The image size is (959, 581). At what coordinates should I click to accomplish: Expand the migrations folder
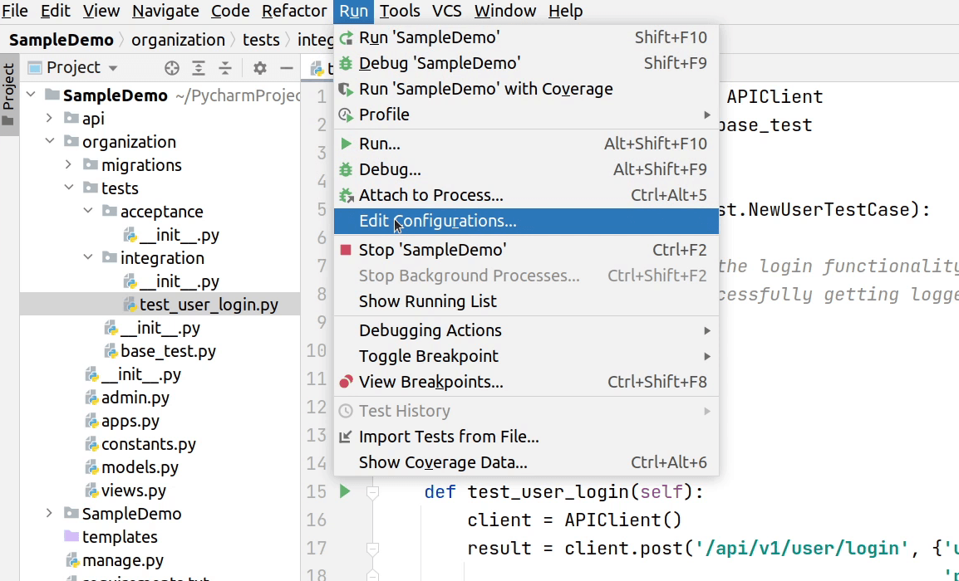[70, 165]
